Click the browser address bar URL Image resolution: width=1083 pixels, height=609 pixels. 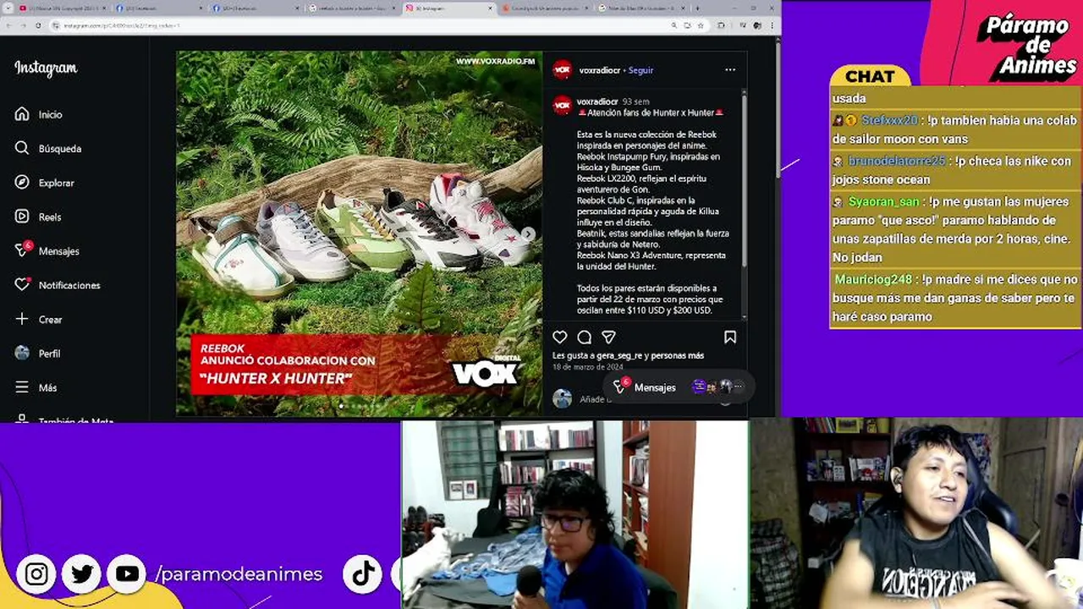point(122,25)
